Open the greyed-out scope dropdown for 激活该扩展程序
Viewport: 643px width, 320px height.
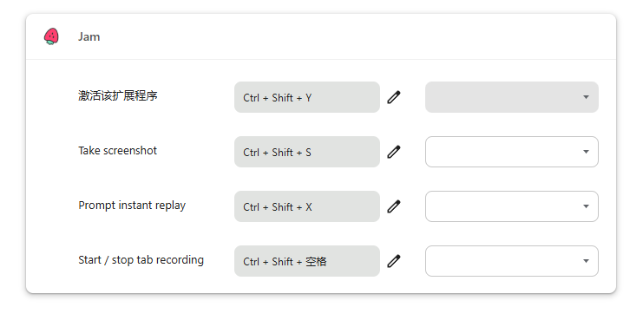pos(512,97)
